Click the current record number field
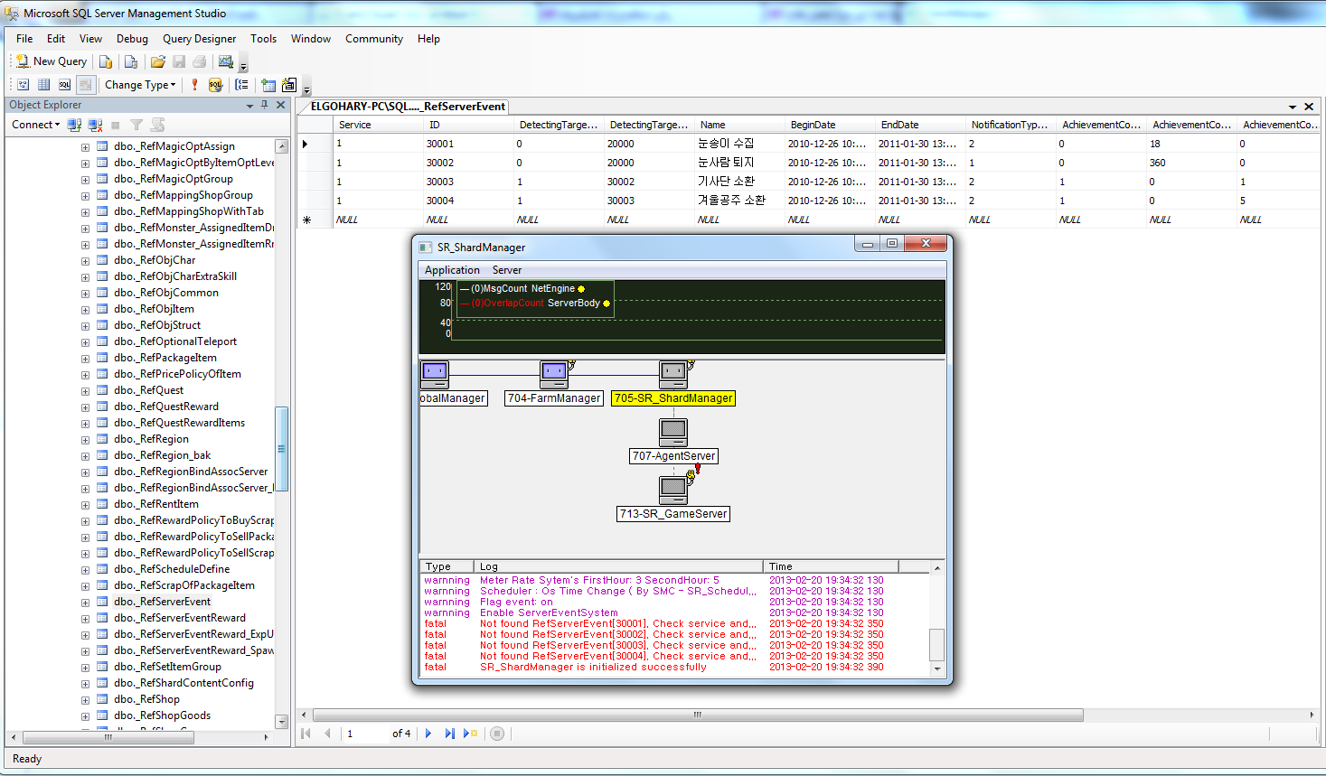Viewport: 1326px width, 776px height. pos(366,734)
